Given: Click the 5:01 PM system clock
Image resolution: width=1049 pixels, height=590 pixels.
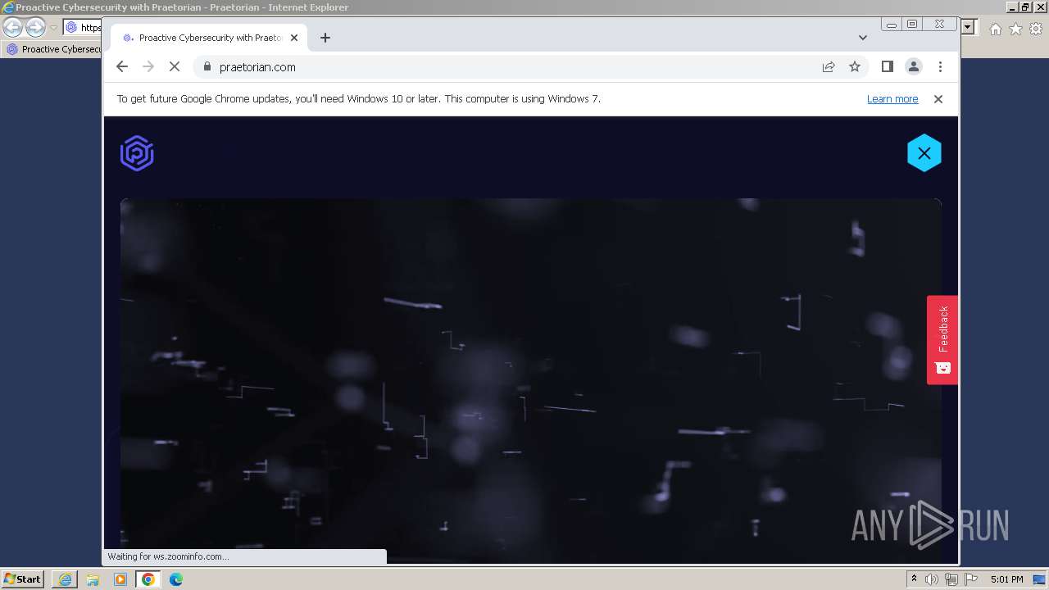Looking at the screenshot, I should [x=1006, y=579].
